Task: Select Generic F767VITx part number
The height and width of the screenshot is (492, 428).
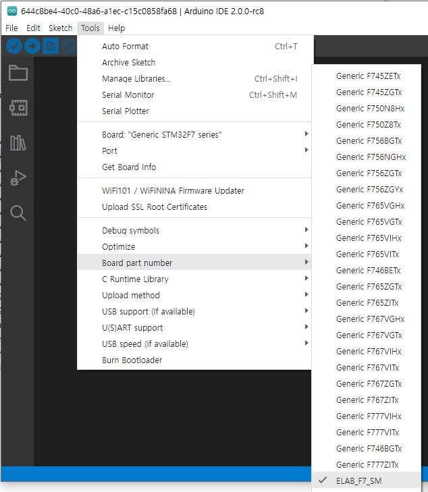Action: click(x=366, y=368)
